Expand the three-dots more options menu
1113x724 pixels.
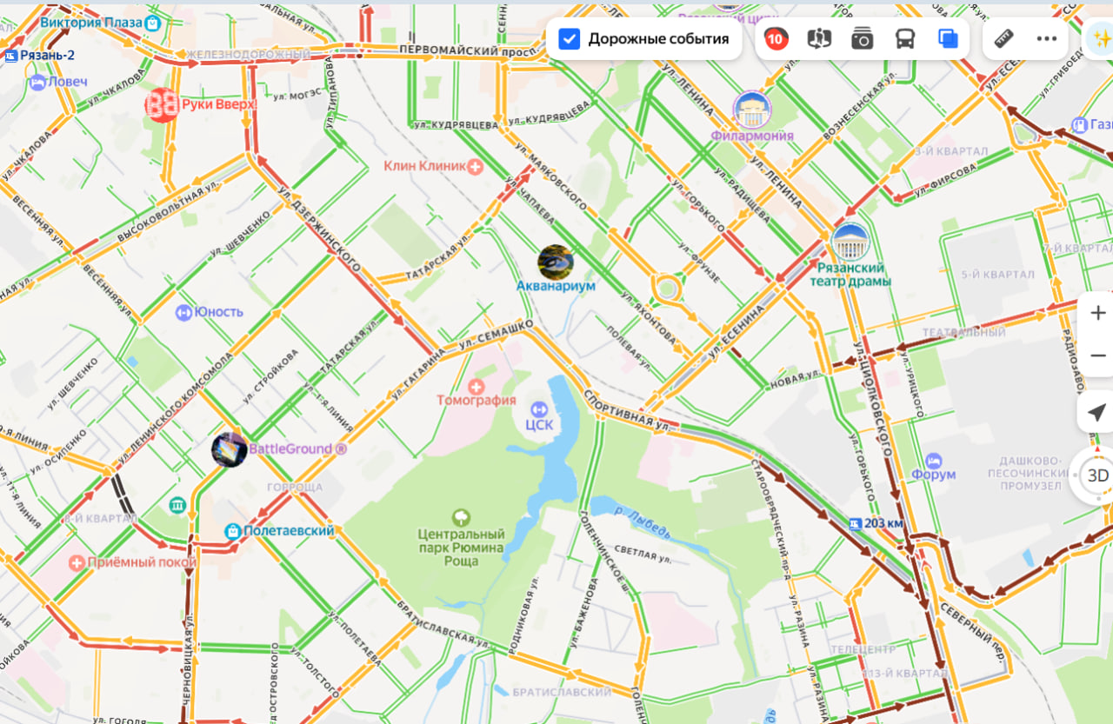(1047, 39)
